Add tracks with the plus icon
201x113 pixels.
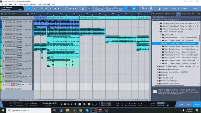click(32, 13)
